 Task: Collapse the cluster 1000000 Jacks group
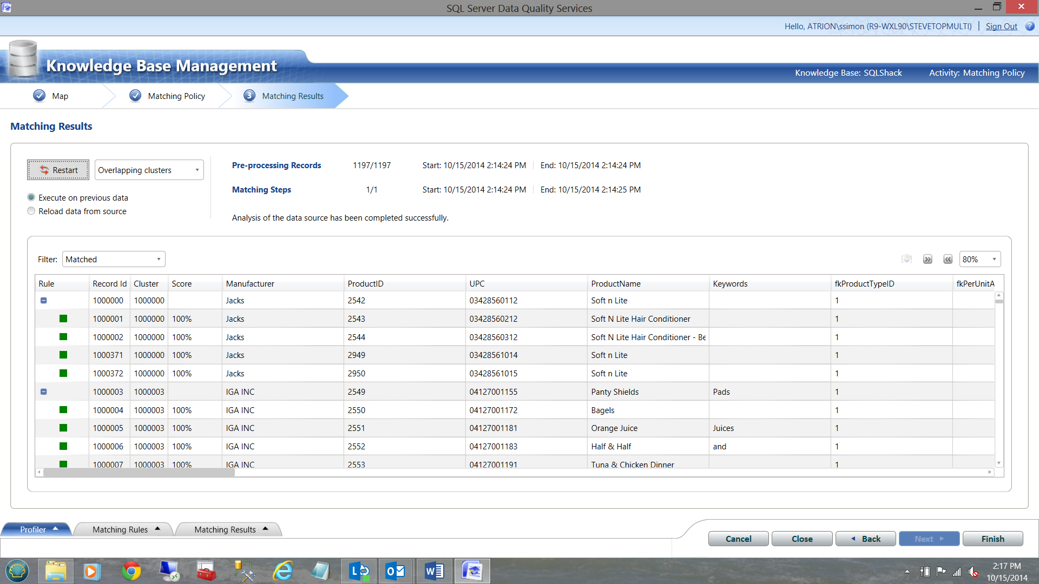coord(44,301)
